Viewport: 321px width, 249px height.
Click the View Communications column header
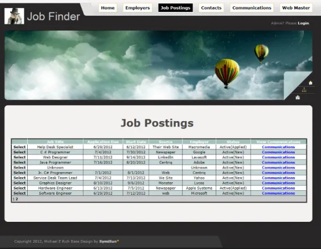[x=279, y=141]
